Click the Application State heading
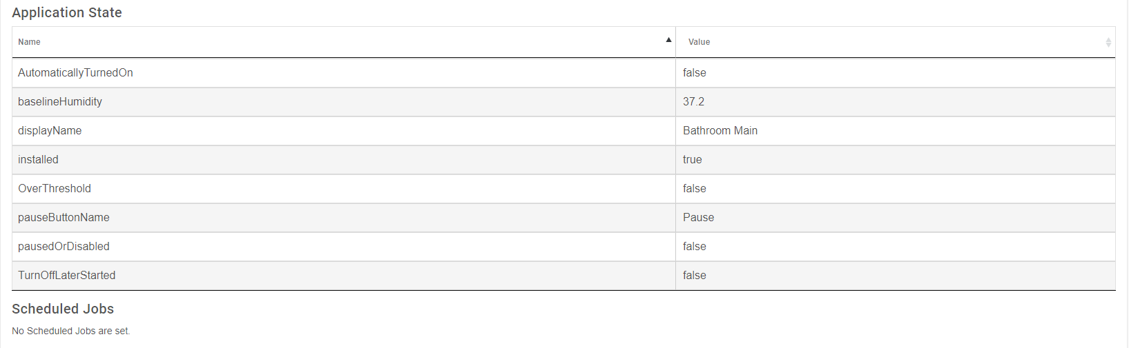This screenshot has width=1129, height=348. (67, 13)
